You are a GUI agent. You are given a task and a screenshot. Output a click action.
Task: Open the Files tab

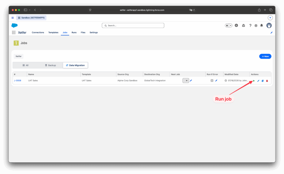83,33
